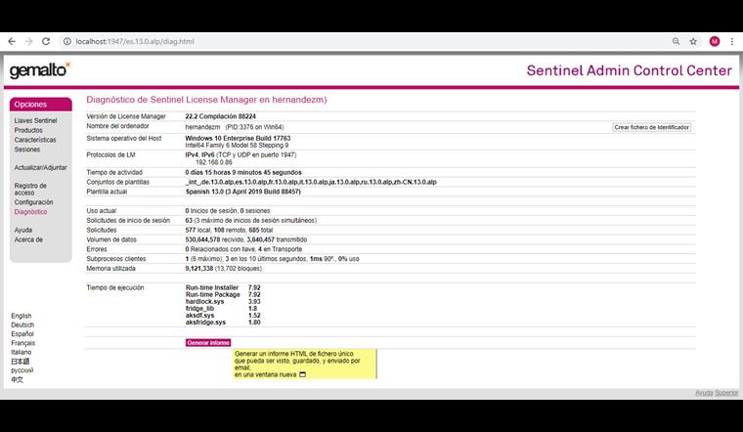Switch language to Italiano
The width and height of the screenshot is (743, 432).
tap(22, 353)
